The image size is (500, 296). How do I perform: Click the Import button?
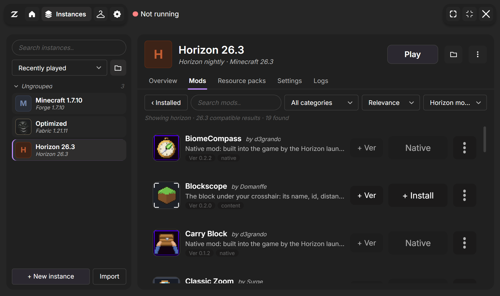[109, 276]
